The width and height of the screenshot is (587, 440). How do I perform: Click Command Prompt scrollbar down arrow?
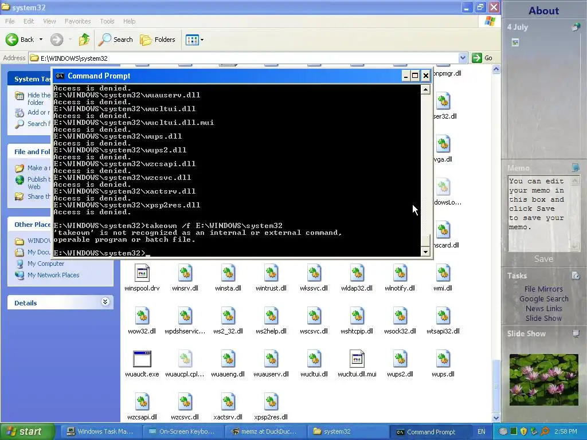[x=425, y=252]
